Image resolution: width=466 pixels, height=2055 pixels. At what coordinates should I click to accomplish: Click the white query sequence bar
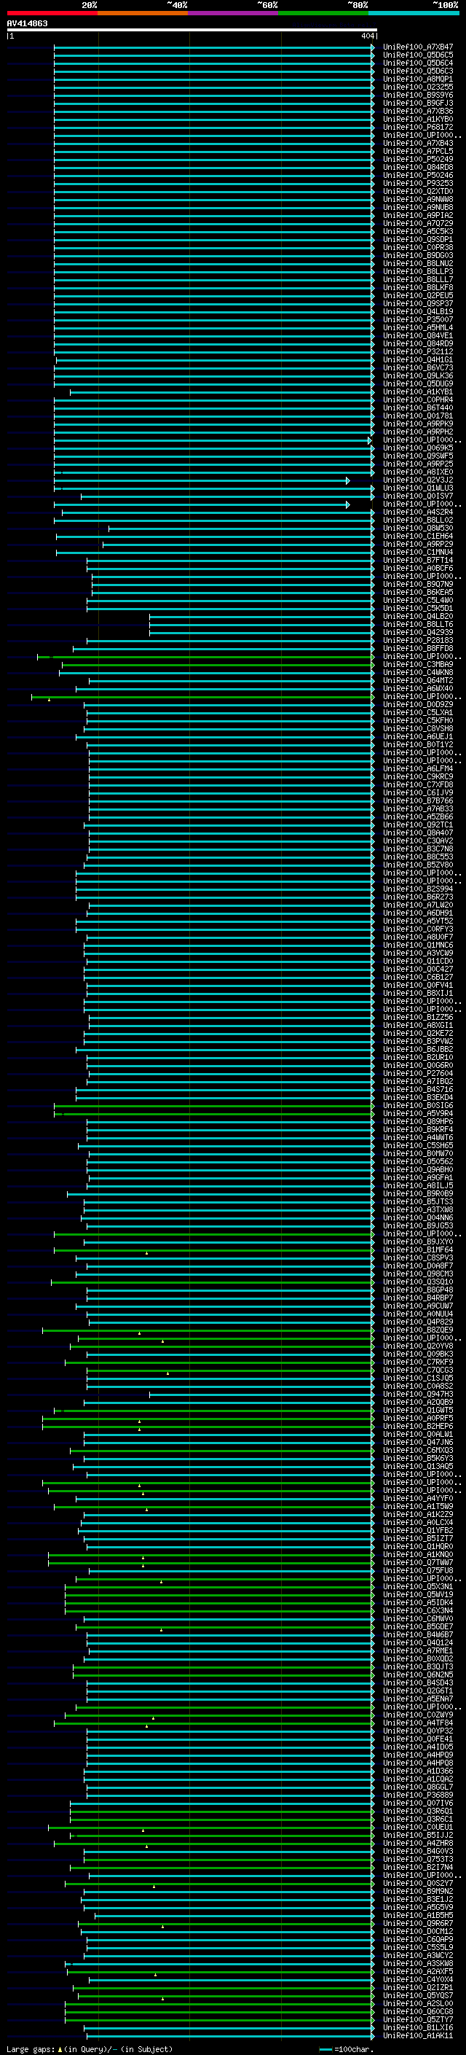click(191, 29)
